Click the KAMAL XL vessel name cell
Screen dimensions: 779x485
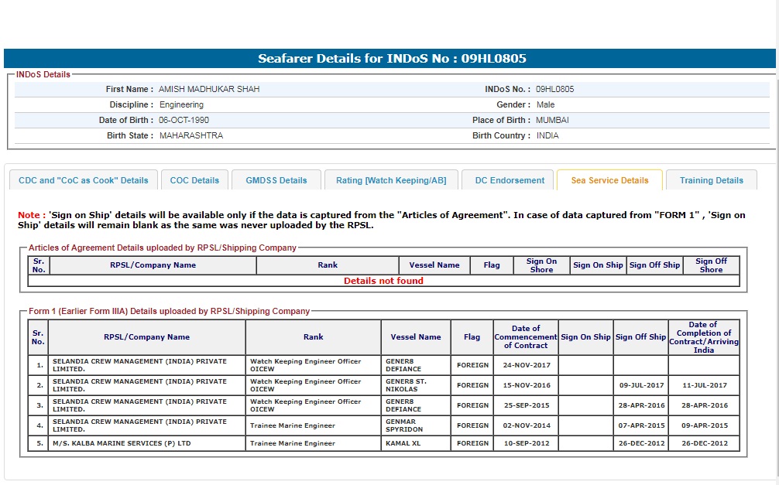pos(403,443)
